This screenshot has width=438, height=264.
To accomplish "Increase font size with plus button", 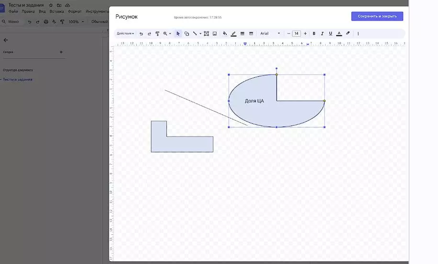I will tap(305, 34).
